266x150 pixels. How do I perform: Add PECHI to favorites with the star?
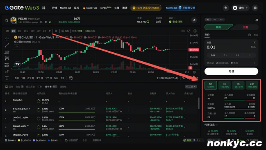click(x=7, y=20)
